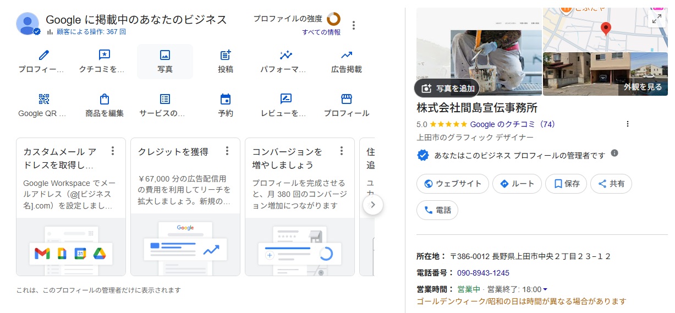Open three-dot menu beside review rating
This screenshot has height=313, width=675.
[628, 124]
